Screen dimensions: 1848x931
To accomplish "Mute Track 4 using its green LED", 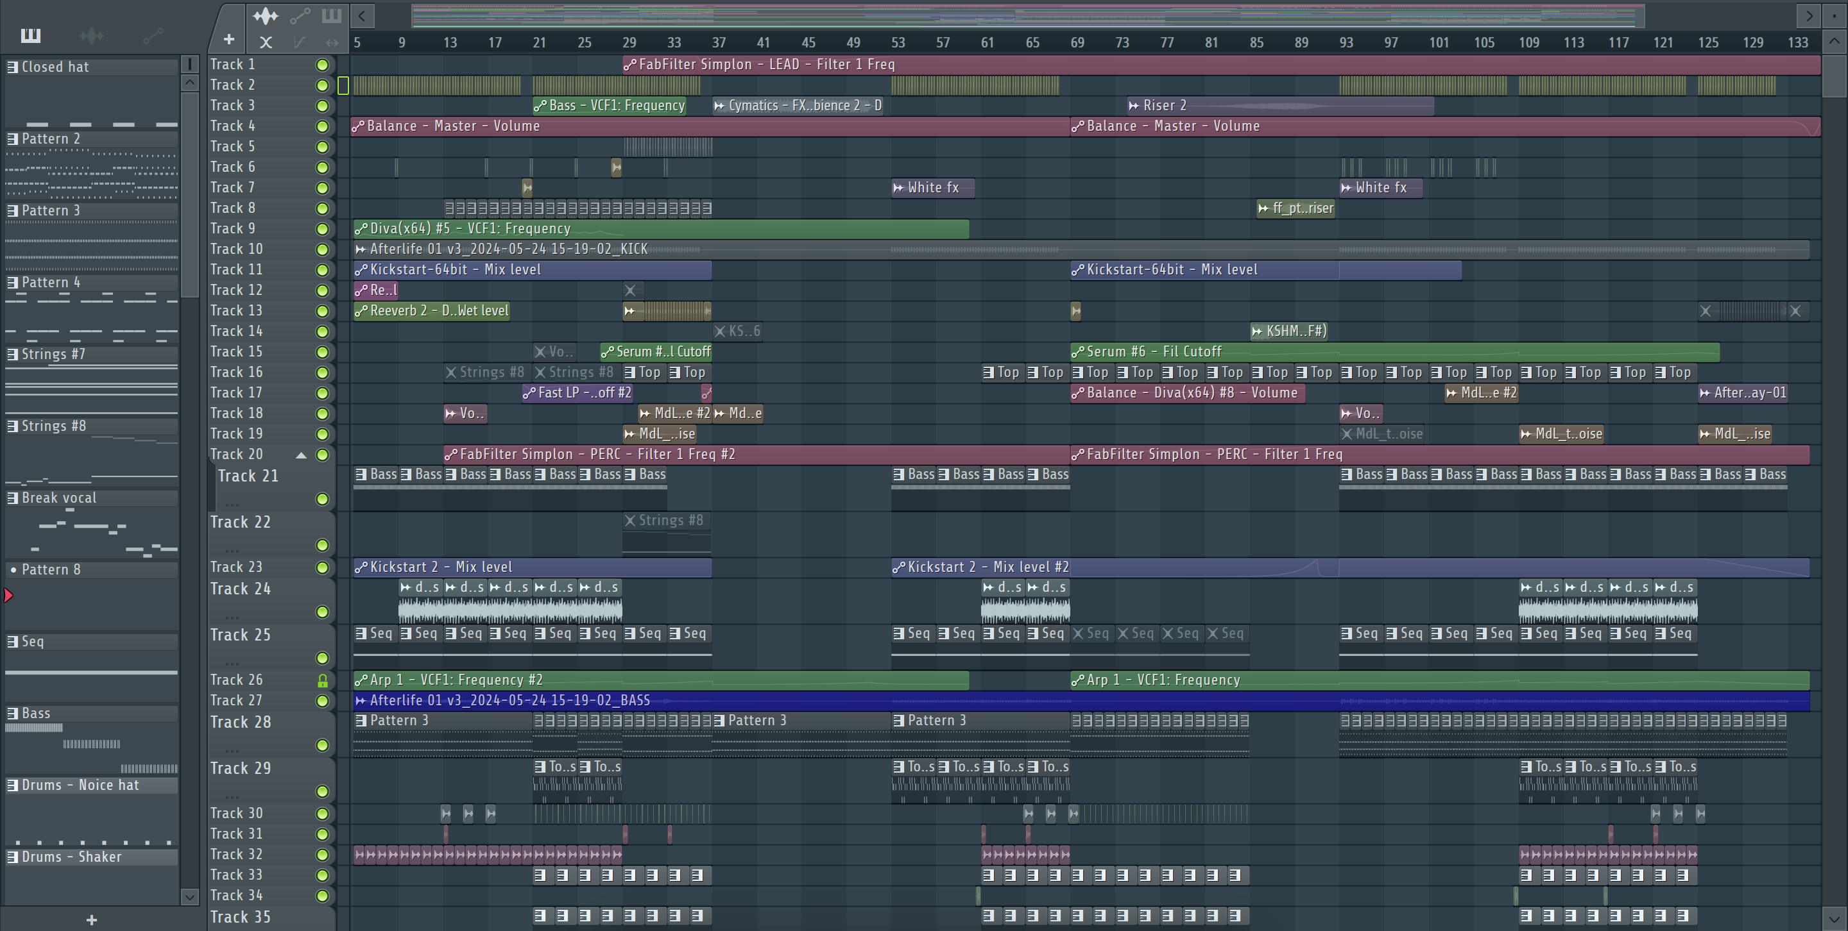I will [323, 127].
